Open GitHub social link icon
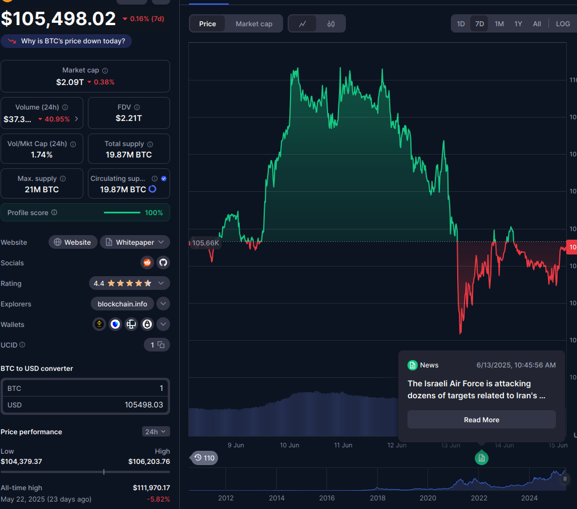577x509 pixels. [x=163, y=263]
